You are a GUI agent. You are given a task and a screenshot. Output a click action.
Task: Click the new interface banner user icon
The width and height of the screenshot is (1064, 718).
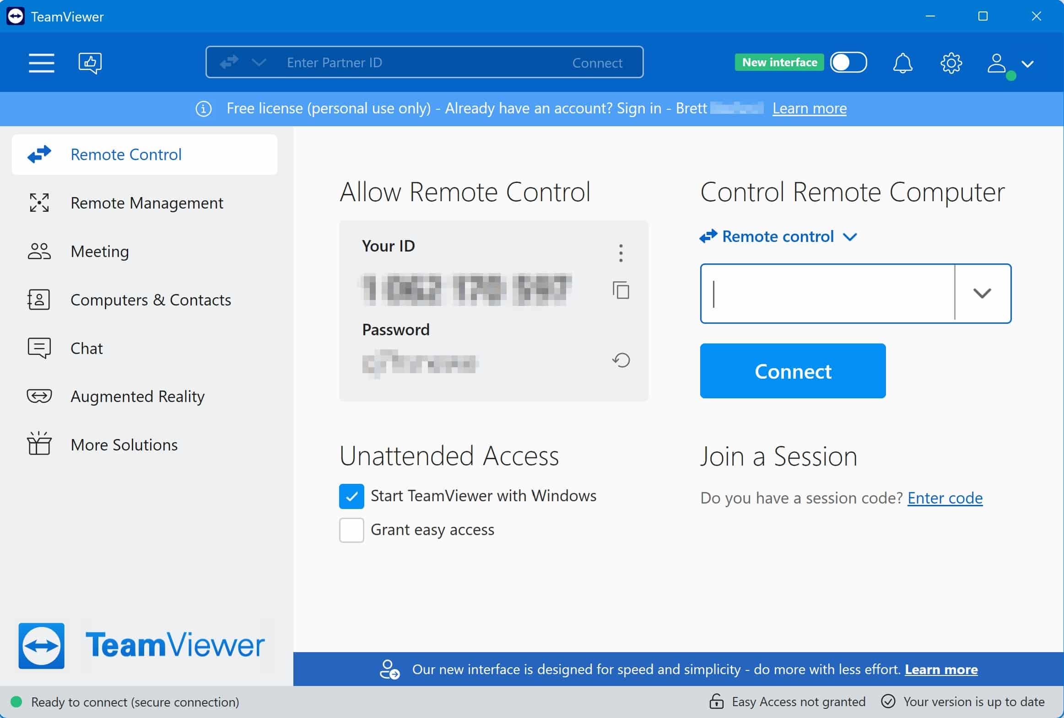click(389, 669)
